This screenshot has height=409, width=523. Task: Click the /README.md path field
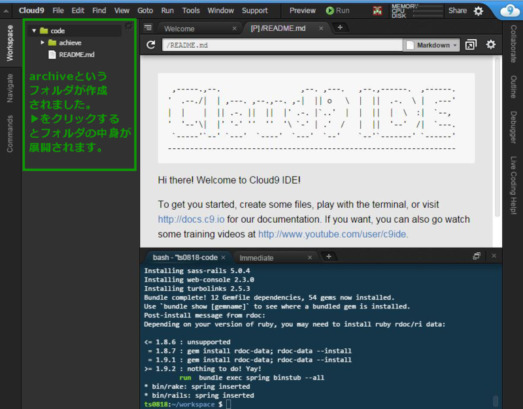pyautogui.click(x=282, y=45)
